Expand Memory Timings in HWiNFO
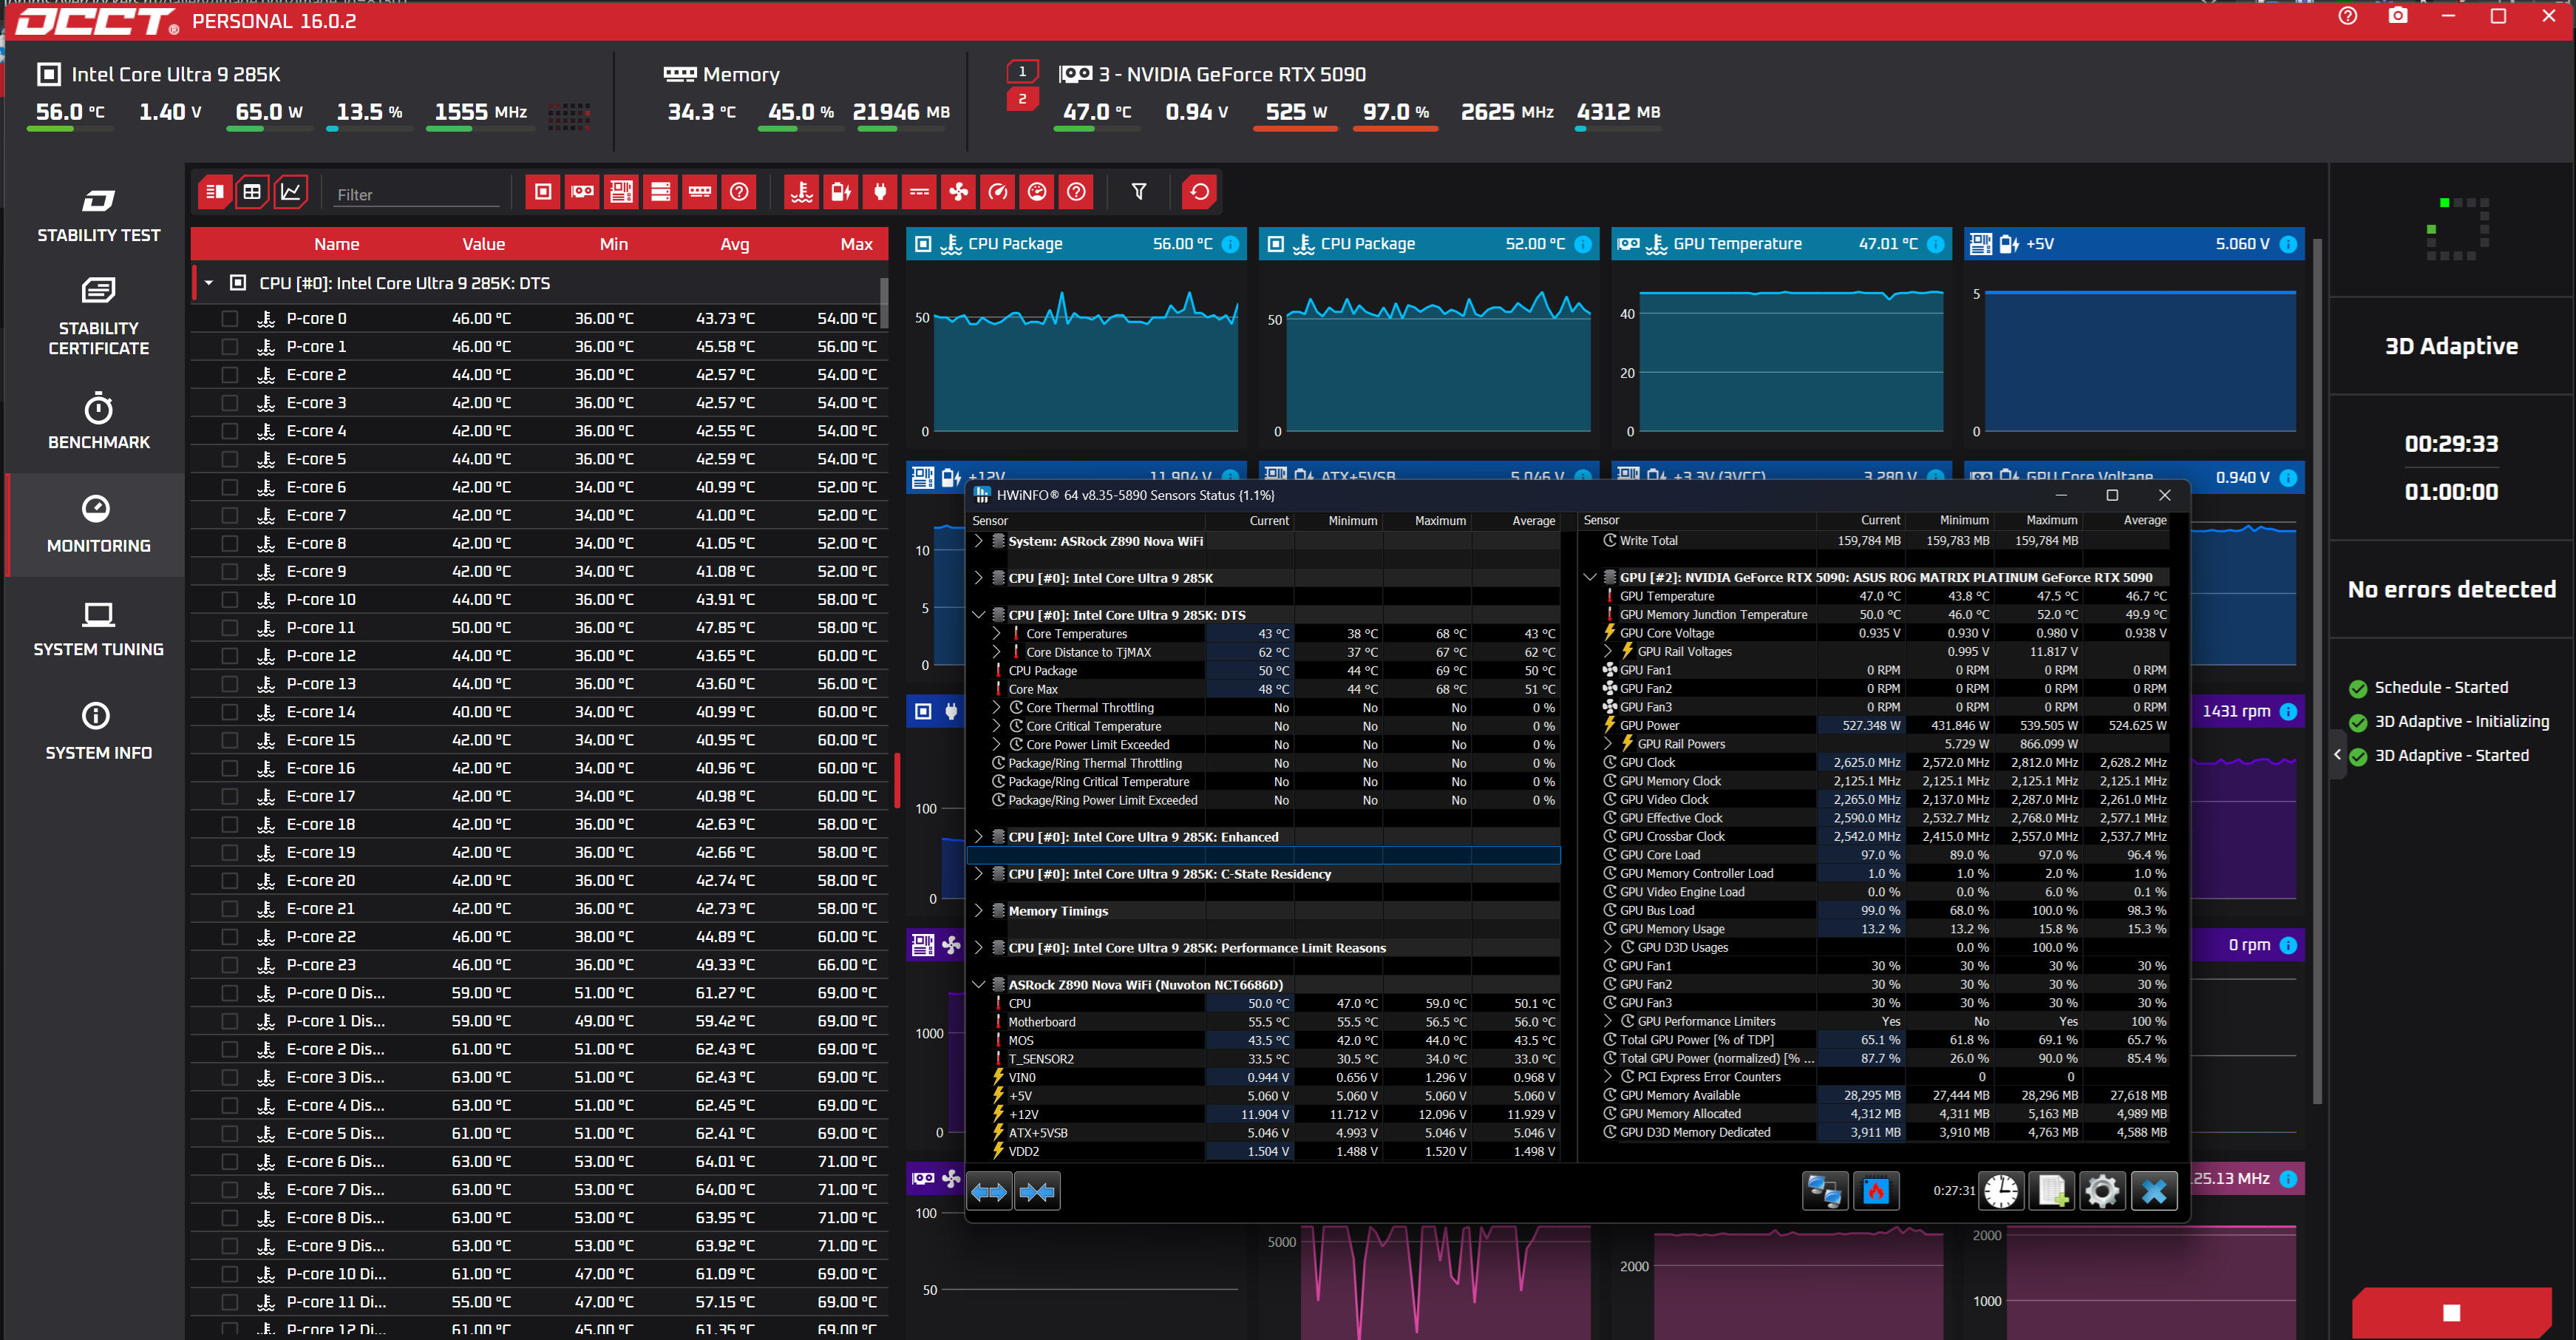 click(978, 910)
